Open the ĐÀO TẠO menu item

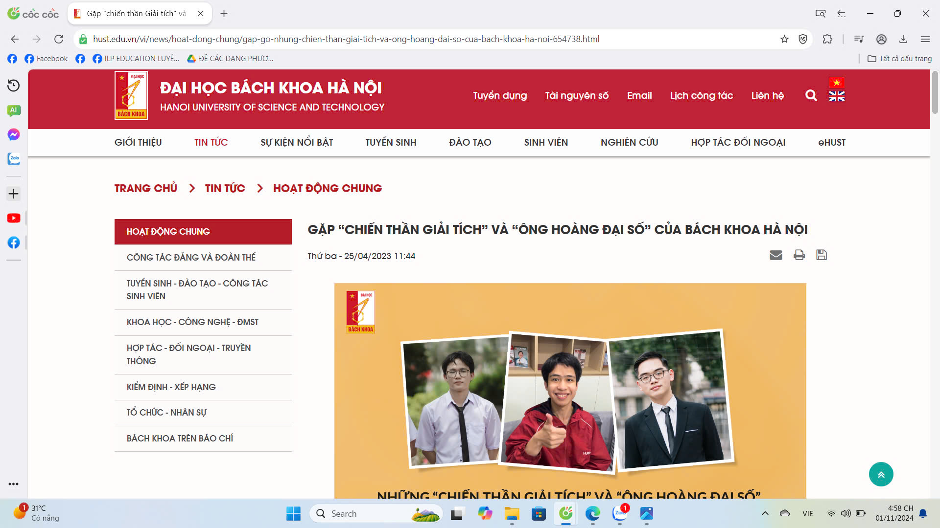click(470, 142)
